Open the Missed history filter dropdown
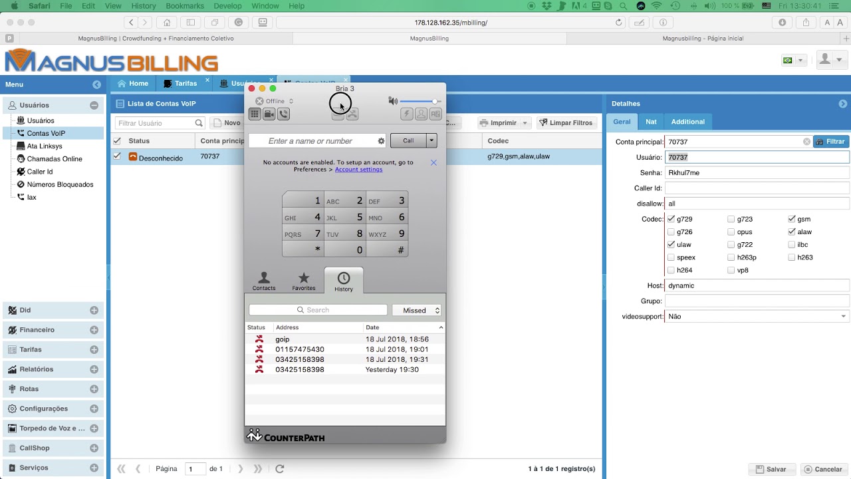 (x=417, y=310)
